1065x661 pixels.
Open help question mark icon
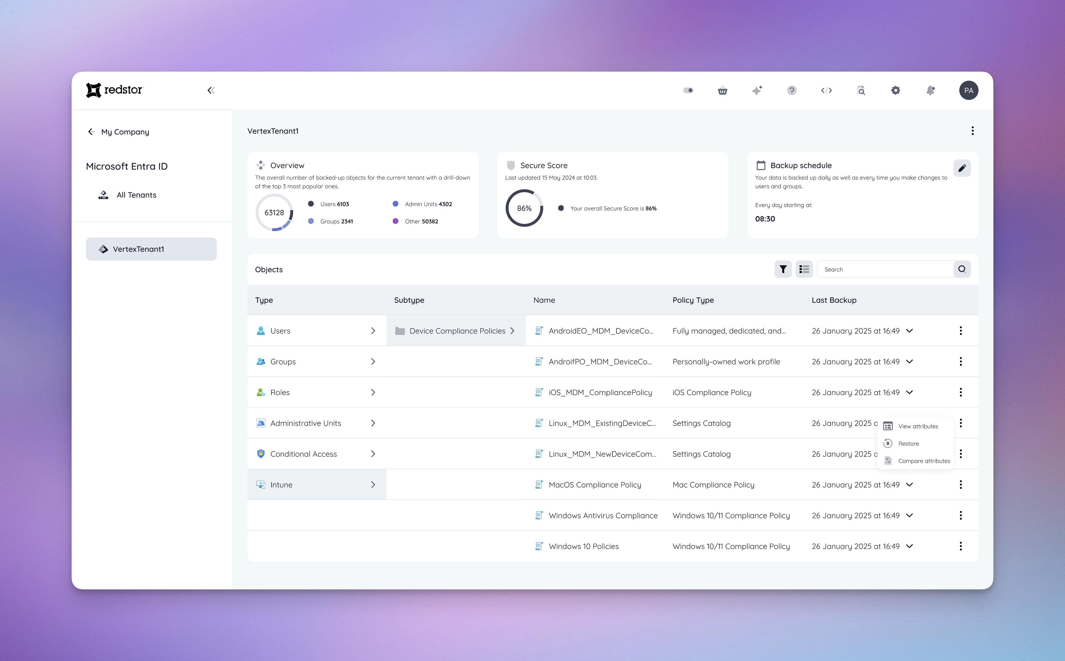coord(792,91)
